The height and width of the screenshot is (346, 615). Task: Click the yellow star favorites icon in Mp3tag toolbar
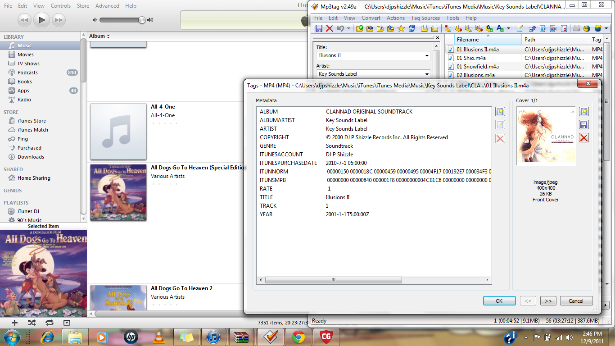pyautogui.click(x=401, y=28)
